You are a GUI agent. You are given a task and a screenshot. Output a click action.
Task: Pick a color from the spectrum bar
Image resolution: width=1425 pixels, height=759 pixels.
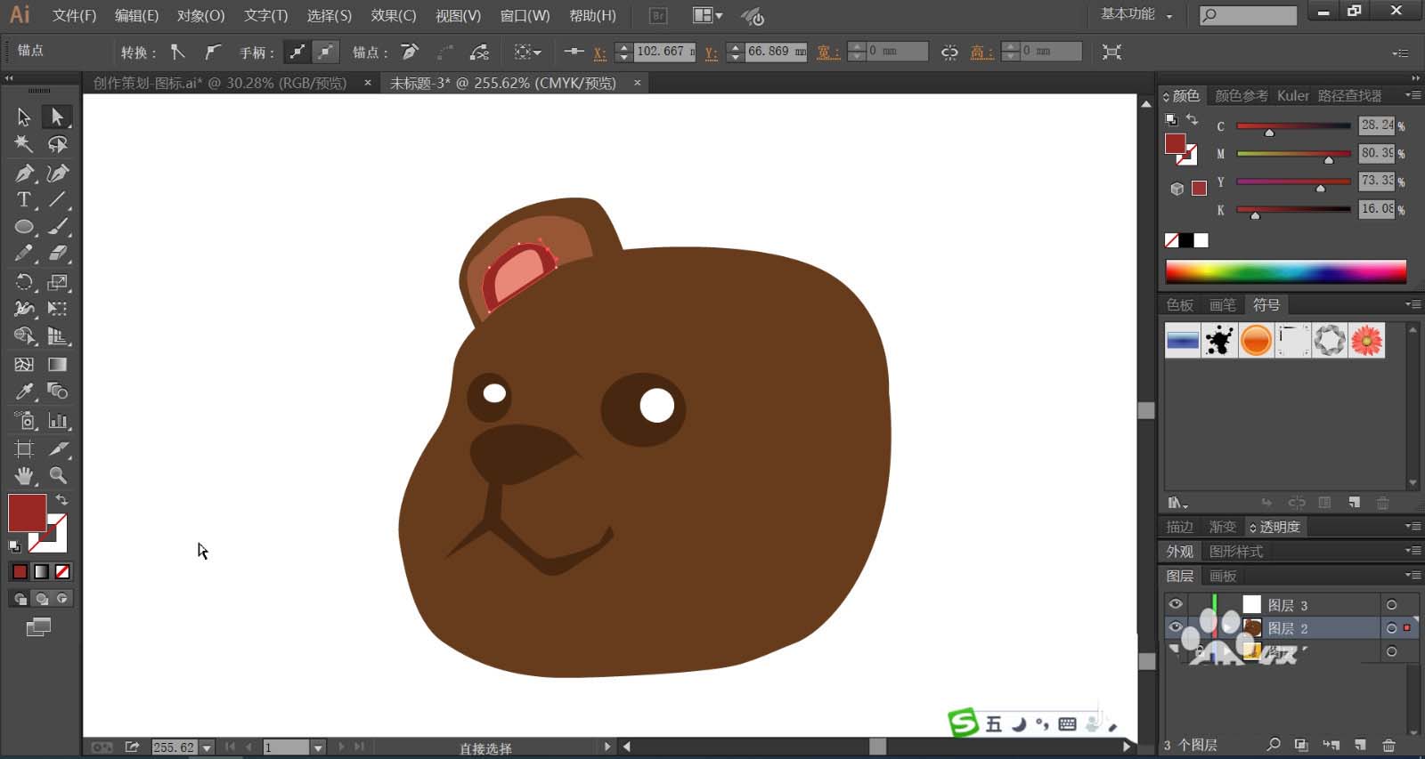1285,271
